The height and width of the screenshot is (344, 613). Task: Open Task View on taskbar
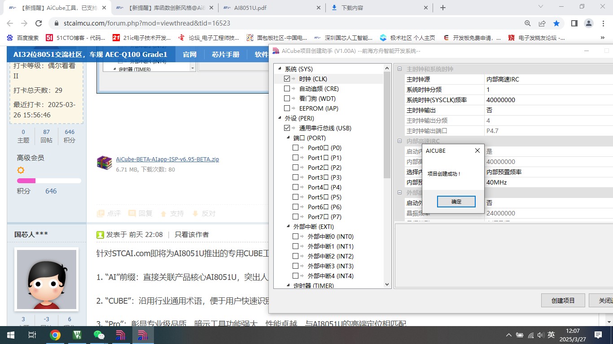[32, 335]
